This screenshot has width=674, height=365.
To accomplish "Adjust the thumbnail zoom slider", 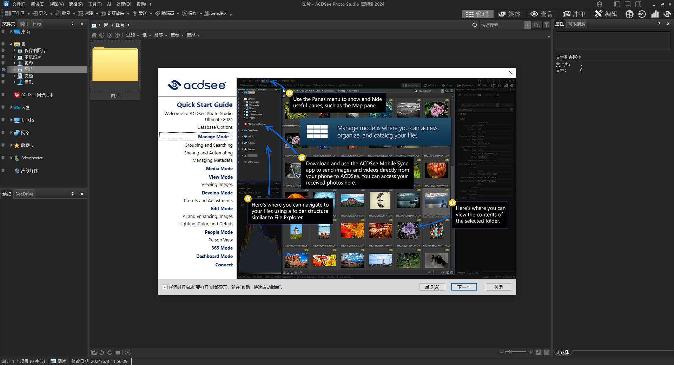I will point(511,352).
